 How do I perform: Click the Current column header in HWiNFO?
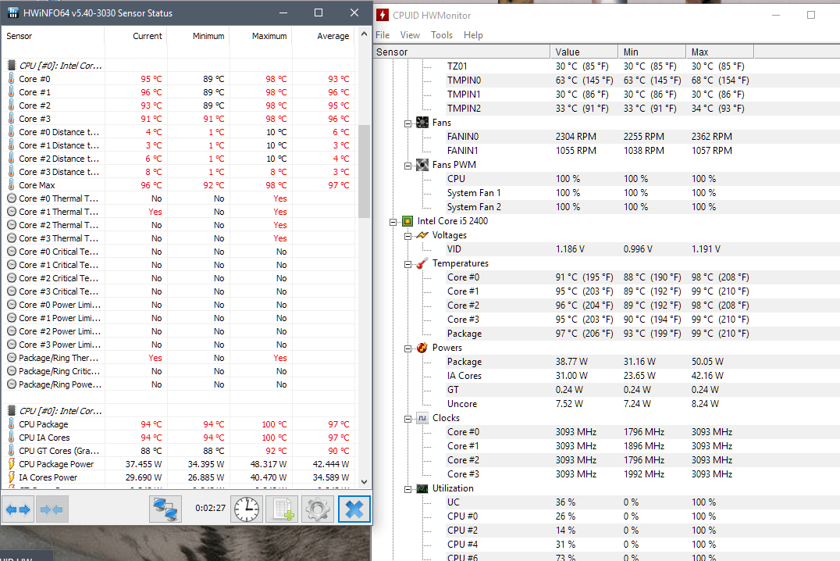pyautogui.click(x=136, y=36)
